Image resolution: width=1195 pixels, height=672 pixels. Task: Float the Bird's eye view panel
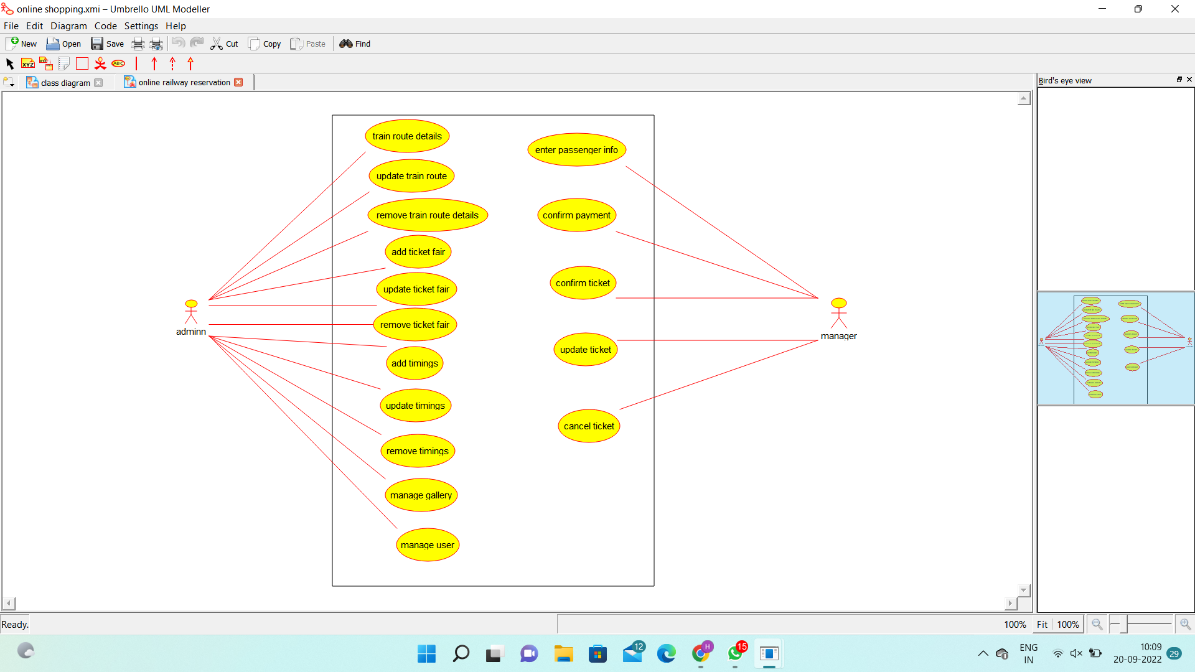(x=1179, y=80)
